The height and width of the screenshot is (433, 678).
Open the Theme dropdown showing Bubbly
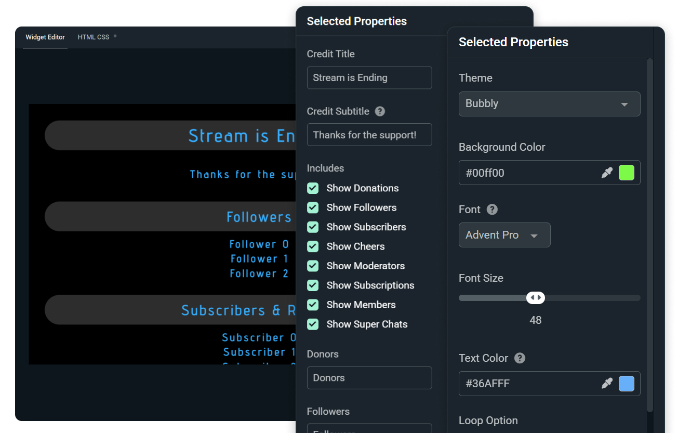[549, 104]
